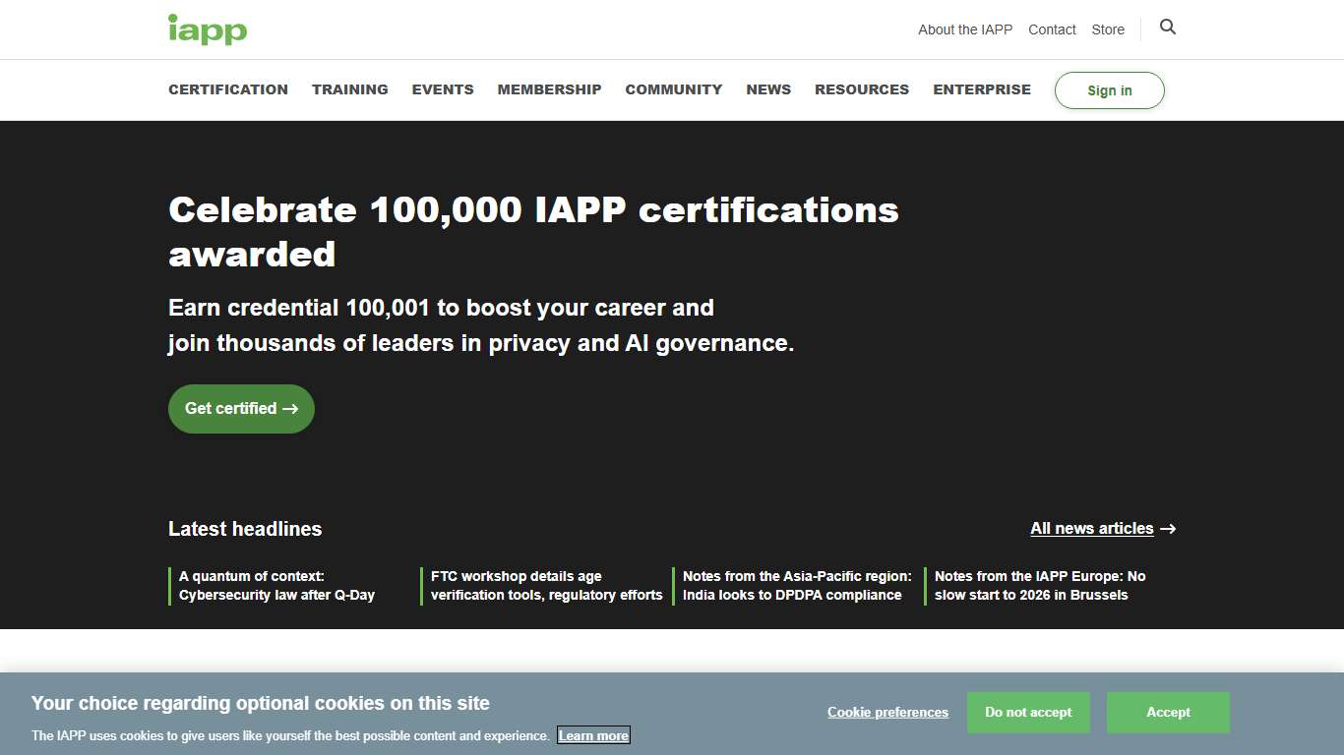Open the Enterprise navigation item

[981, 89]
